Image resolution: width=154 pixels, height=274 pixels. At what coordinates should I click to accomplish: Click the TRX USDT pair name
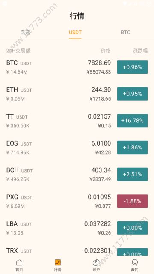pos(19,251)
